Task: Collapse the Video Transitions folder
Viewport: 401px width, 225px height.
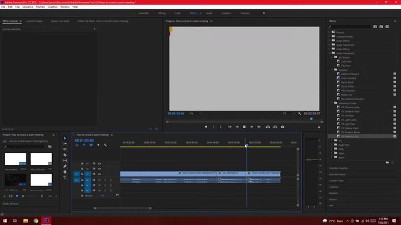Action: (x=330, y=53)
